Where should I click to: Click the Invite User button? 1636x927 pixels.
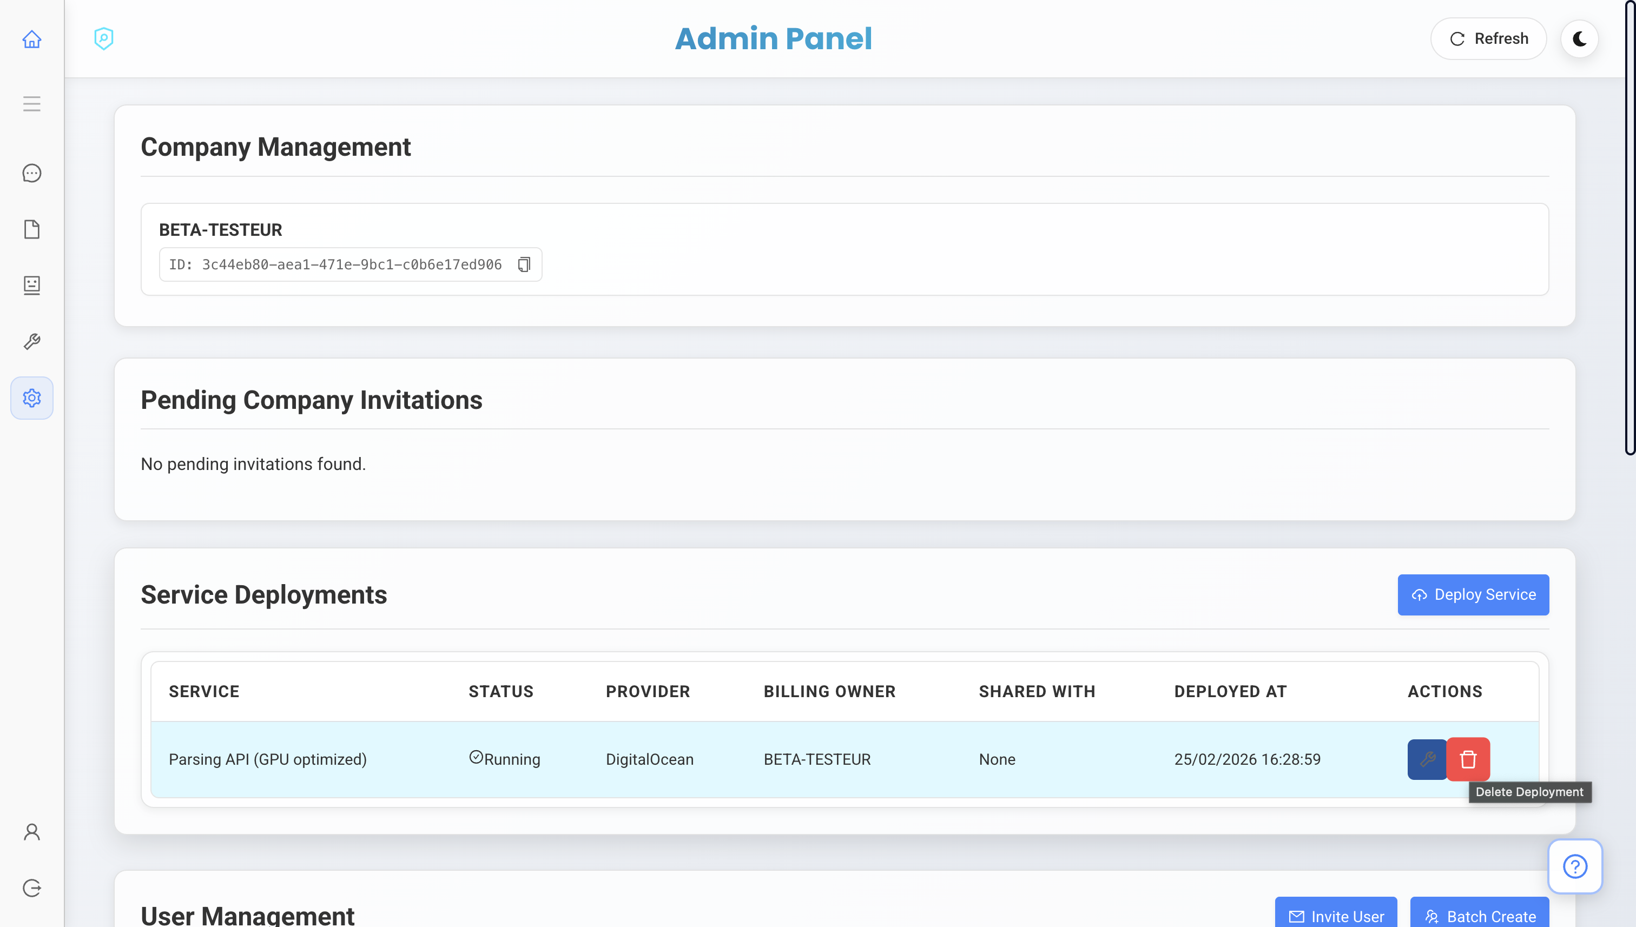click(1336, 916)
